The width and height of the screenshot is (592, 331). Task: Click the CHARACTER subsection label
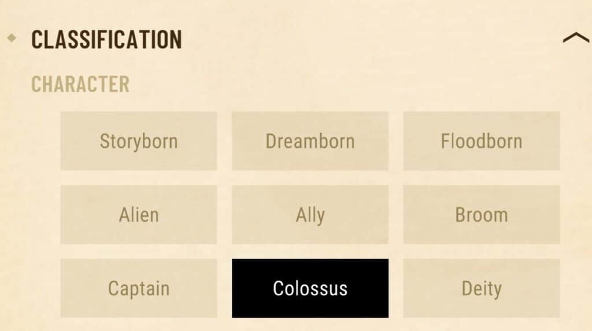(80, 84)
